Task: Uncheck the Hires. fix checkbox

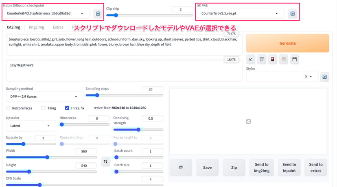Action: pyautogui.click(x=67, y=108)
